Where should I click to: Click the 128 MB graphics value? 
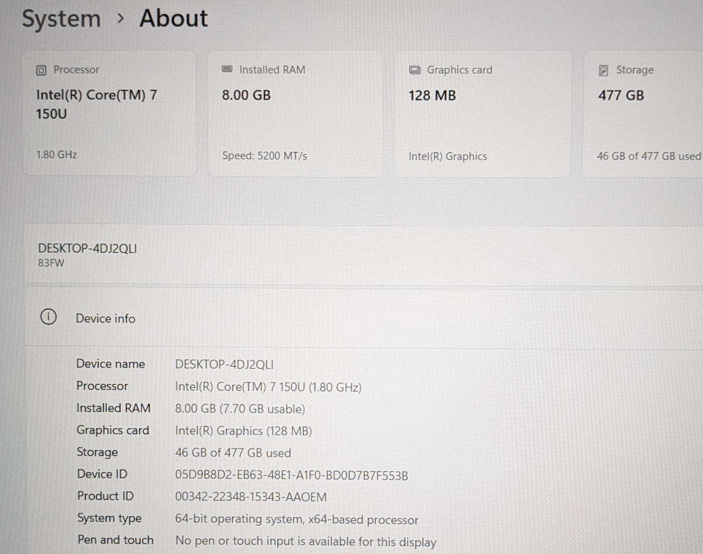pyautogui.click(x=432, y=95)
